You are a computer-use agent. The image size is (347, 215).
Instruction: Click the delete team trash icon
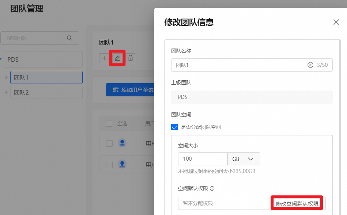click(131, 58)
